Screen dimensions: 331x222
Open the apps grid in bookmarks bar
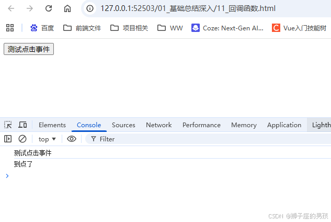(x=10, y=28)
